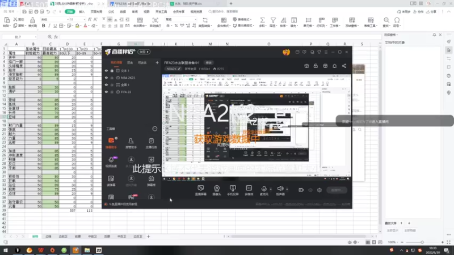This screenshot has width=454, height=255.
Task: Click the stream title 修改 button
Action: coord(208,63)
